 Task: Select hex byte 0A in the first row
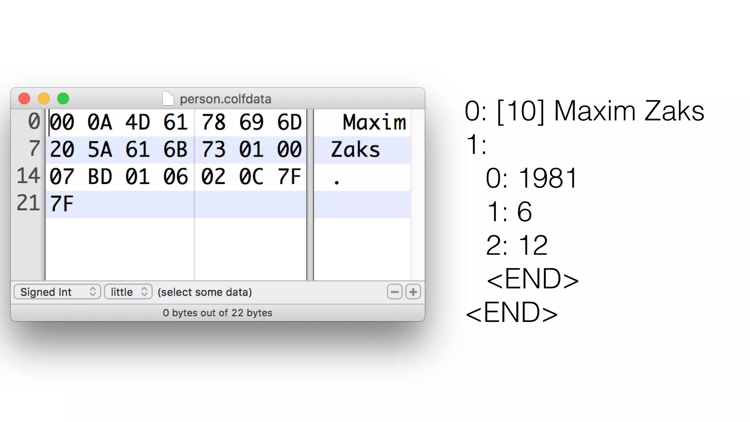[x=100, y=122]
